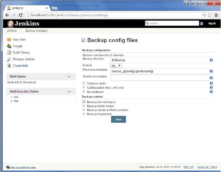Bookmark page with the star icon
Screen dimensions: 221x172
[x=209, y=15]
